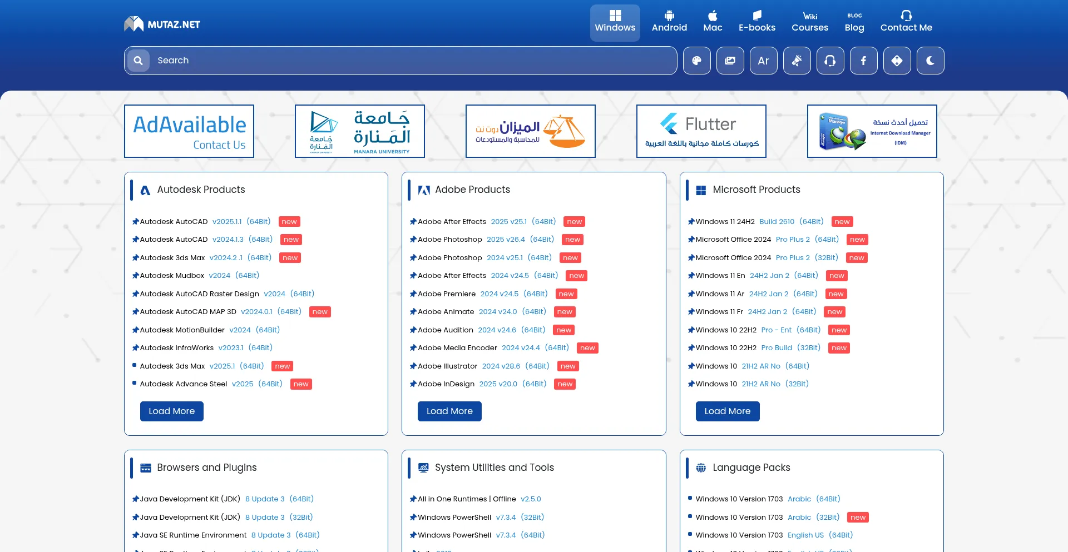Click the System Utilities and Tools icon

(x=423, y=468)
